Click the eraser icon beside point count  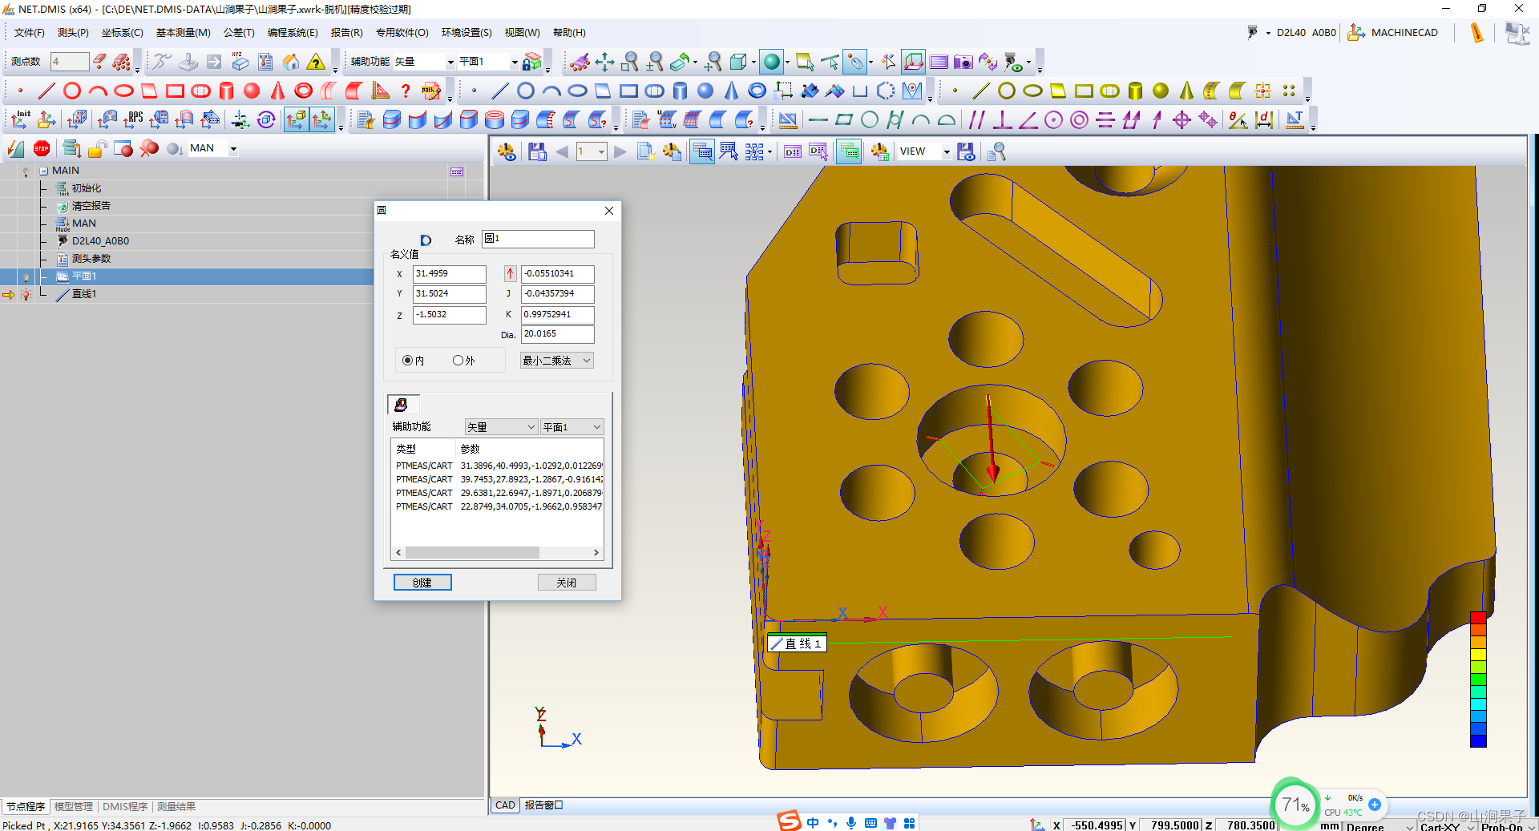99,62
